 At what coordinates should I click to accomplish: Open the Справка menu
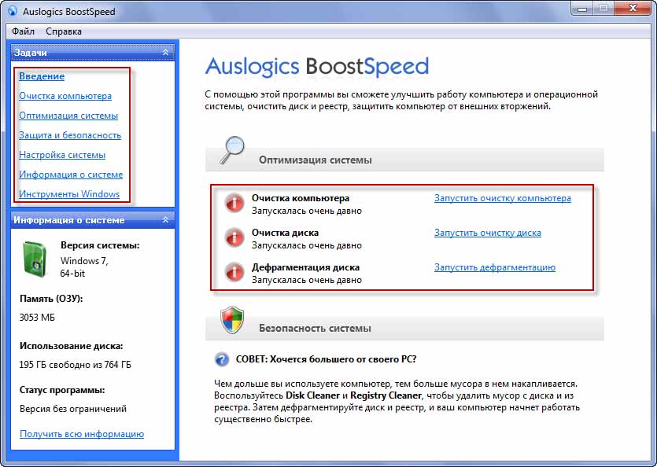64,31
